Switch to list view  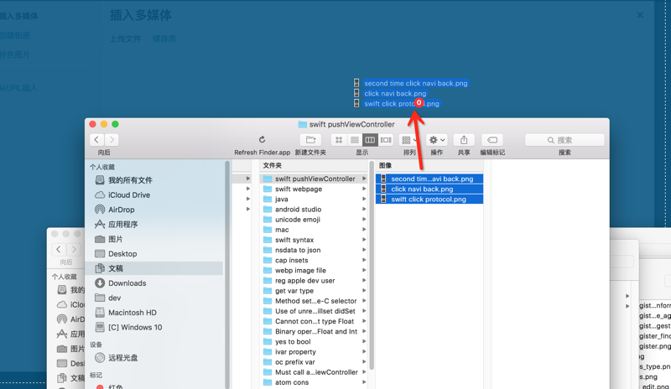[x=354, y=139]
